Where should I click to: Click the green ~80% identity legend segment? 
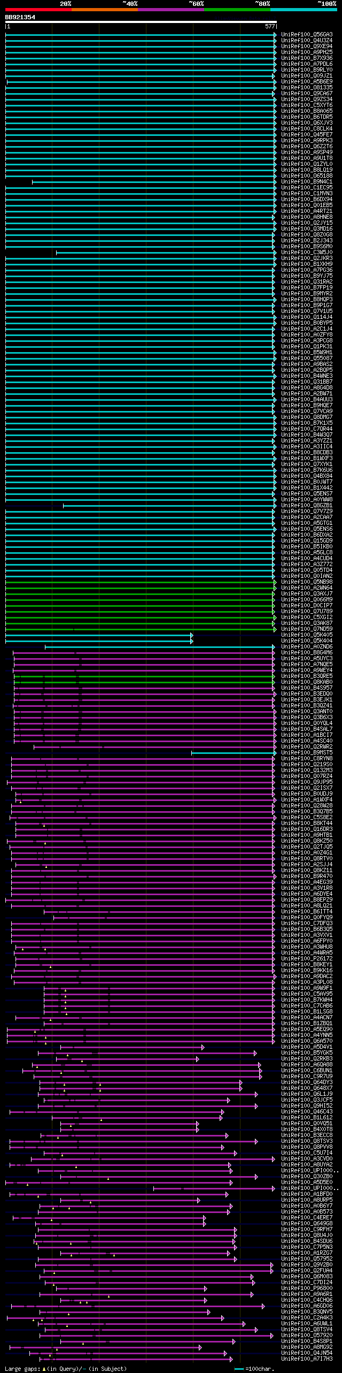point(237,10)
